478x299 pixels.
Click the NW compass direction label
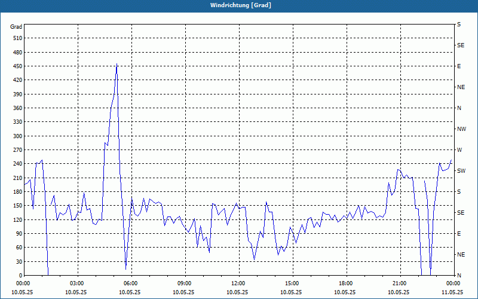[x=461, y=129]
